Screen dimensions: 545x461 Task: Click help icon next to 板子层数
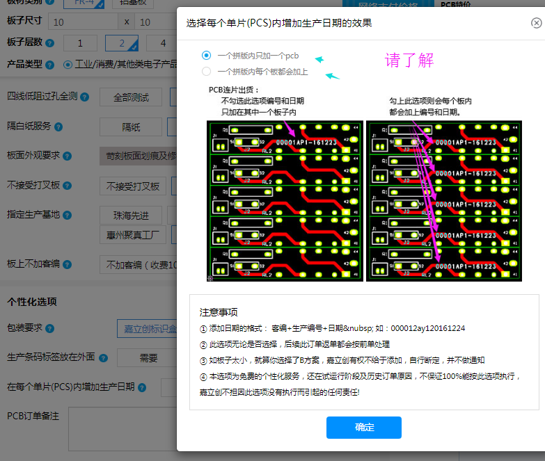click(x=50, y=43)
